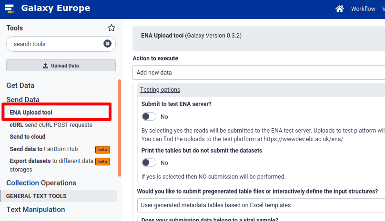Clear the tool search with X icon
Viewport: 385px width, 221px height.
107,44
